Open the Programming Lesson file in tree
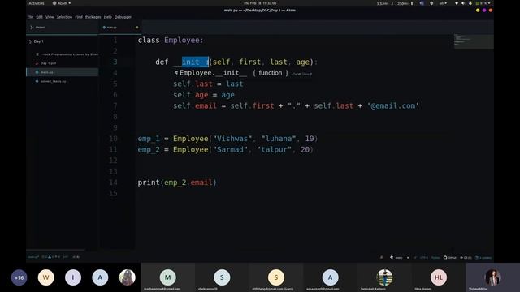 click(x=67, y=54)
